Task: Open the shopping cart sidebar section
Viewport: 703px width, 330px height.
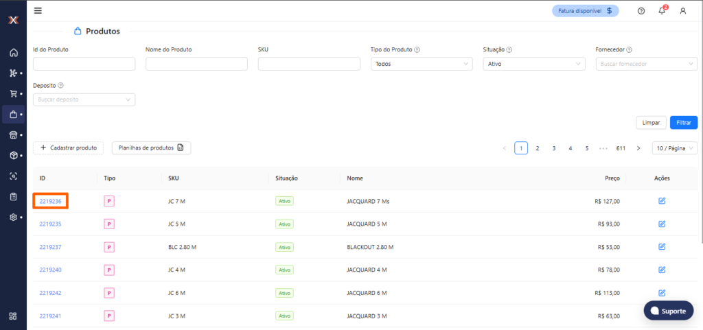Action: (x=13, y=94)
